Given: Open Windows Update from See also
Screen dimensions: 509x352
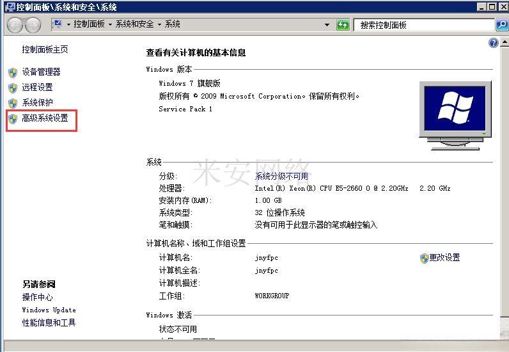Looking at the screenshot, I should [49, 310].
